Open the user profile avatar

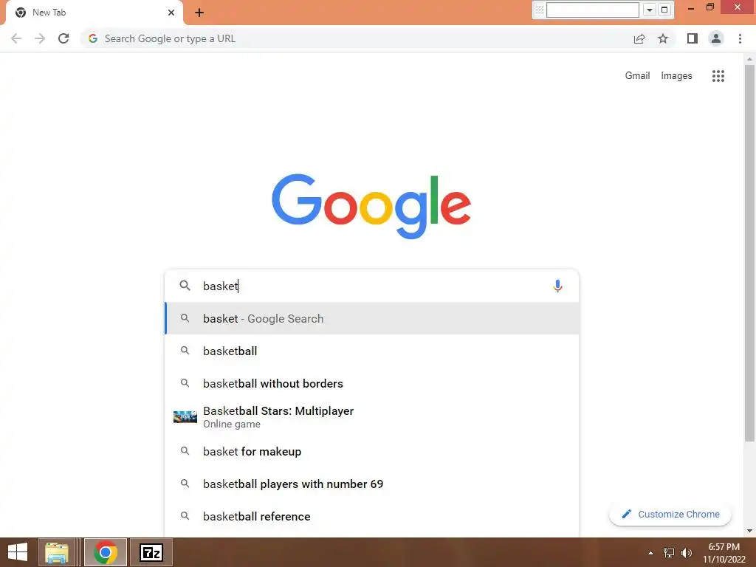point(716,38)
